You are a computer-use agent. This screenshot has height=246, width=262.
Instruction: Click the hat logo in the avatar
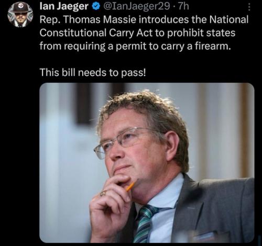[20, 6]
